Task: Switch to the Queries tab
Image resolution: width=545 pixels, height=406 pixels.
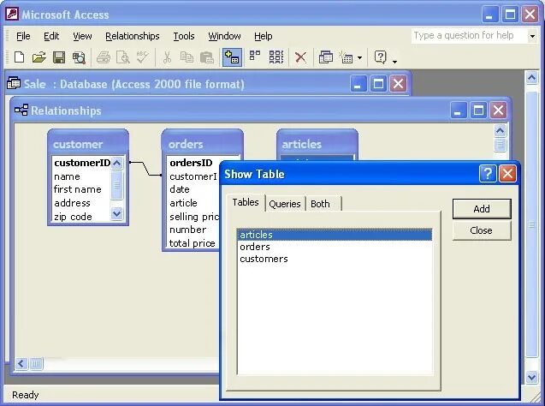Action: pyautogui.click(x=285, y=204)
